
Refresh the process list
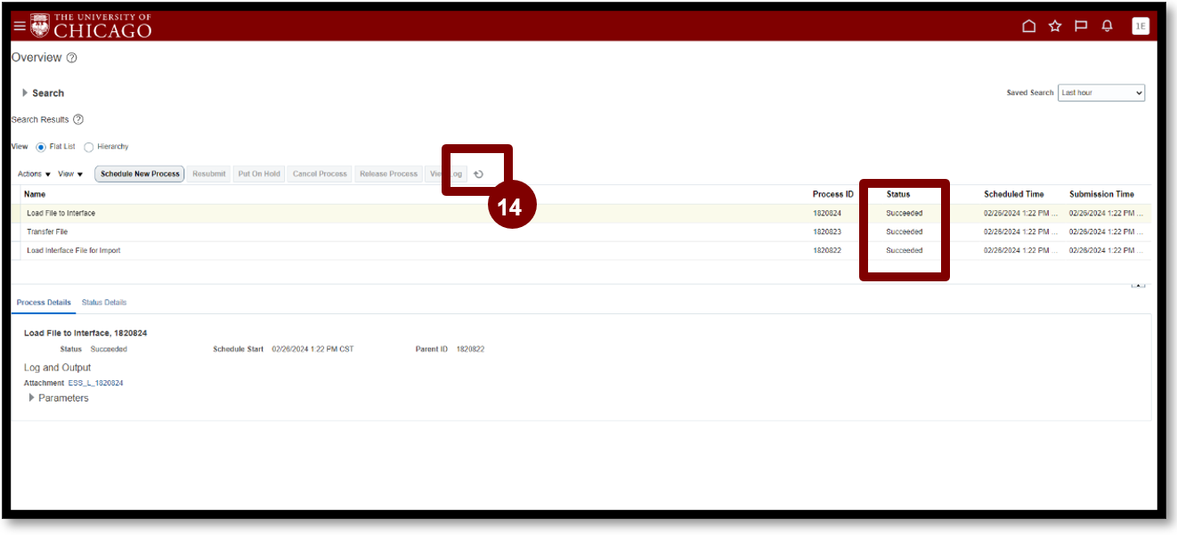(478, 174)
